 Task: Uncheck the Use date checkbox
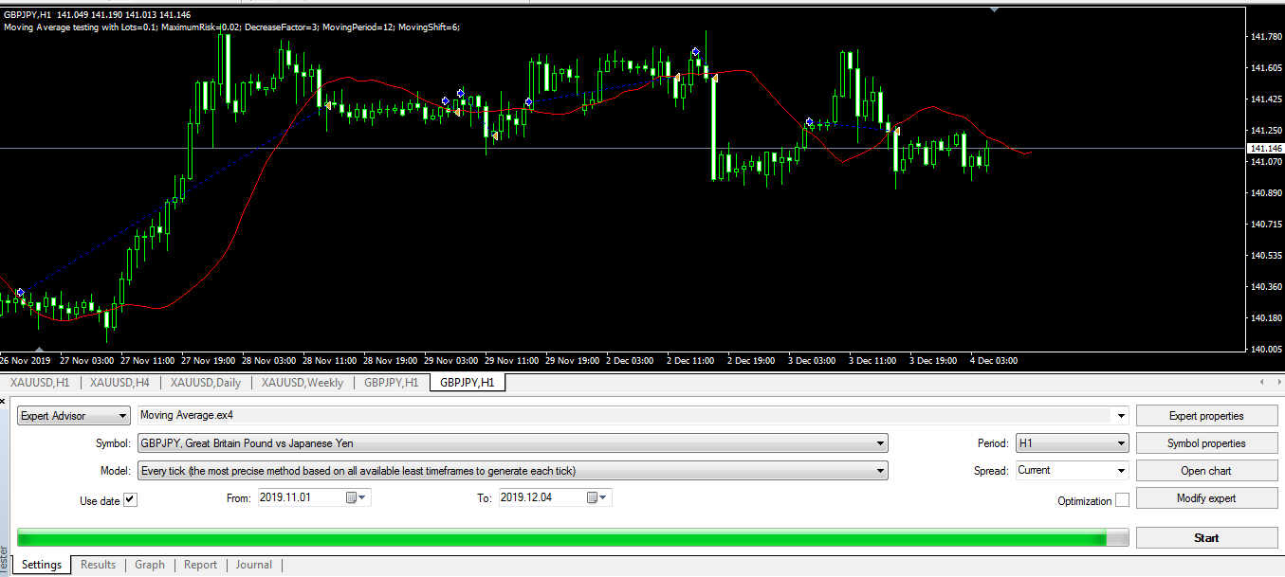pos(130,499)
